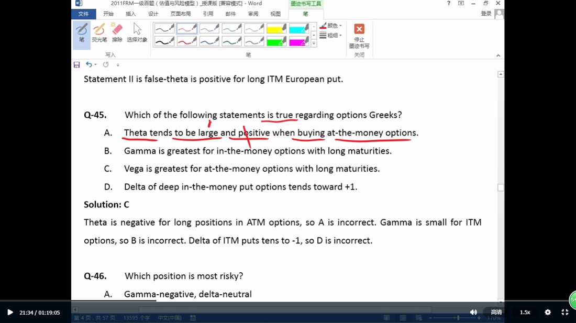Open the pen Thickness (粗细) dropdown

coord(331,36)
